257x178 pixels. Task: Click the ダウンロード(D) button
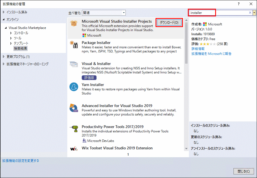(169, 23)
